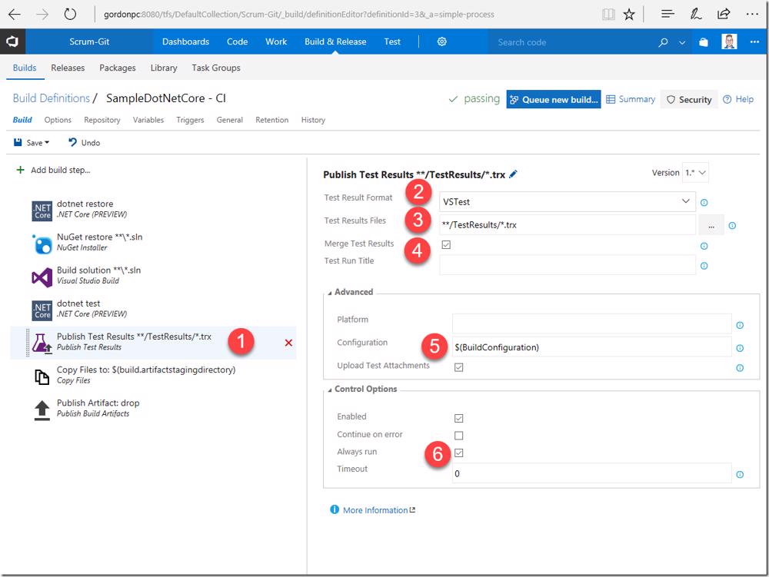Screen dimensions: 769x577
Task: Toggle Upload Test Attachments checkbox
Action: [458, 367]
